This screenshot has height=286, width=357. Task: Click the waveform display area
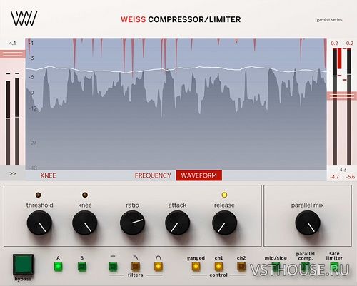[x=176, y=104]
